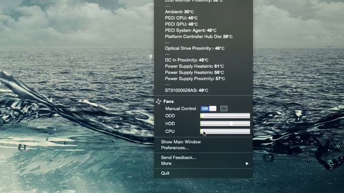The height and width of the screenshot is (193, 344).
Task: Toggle the Manual Control ON switch
Action: click(208, 108)
